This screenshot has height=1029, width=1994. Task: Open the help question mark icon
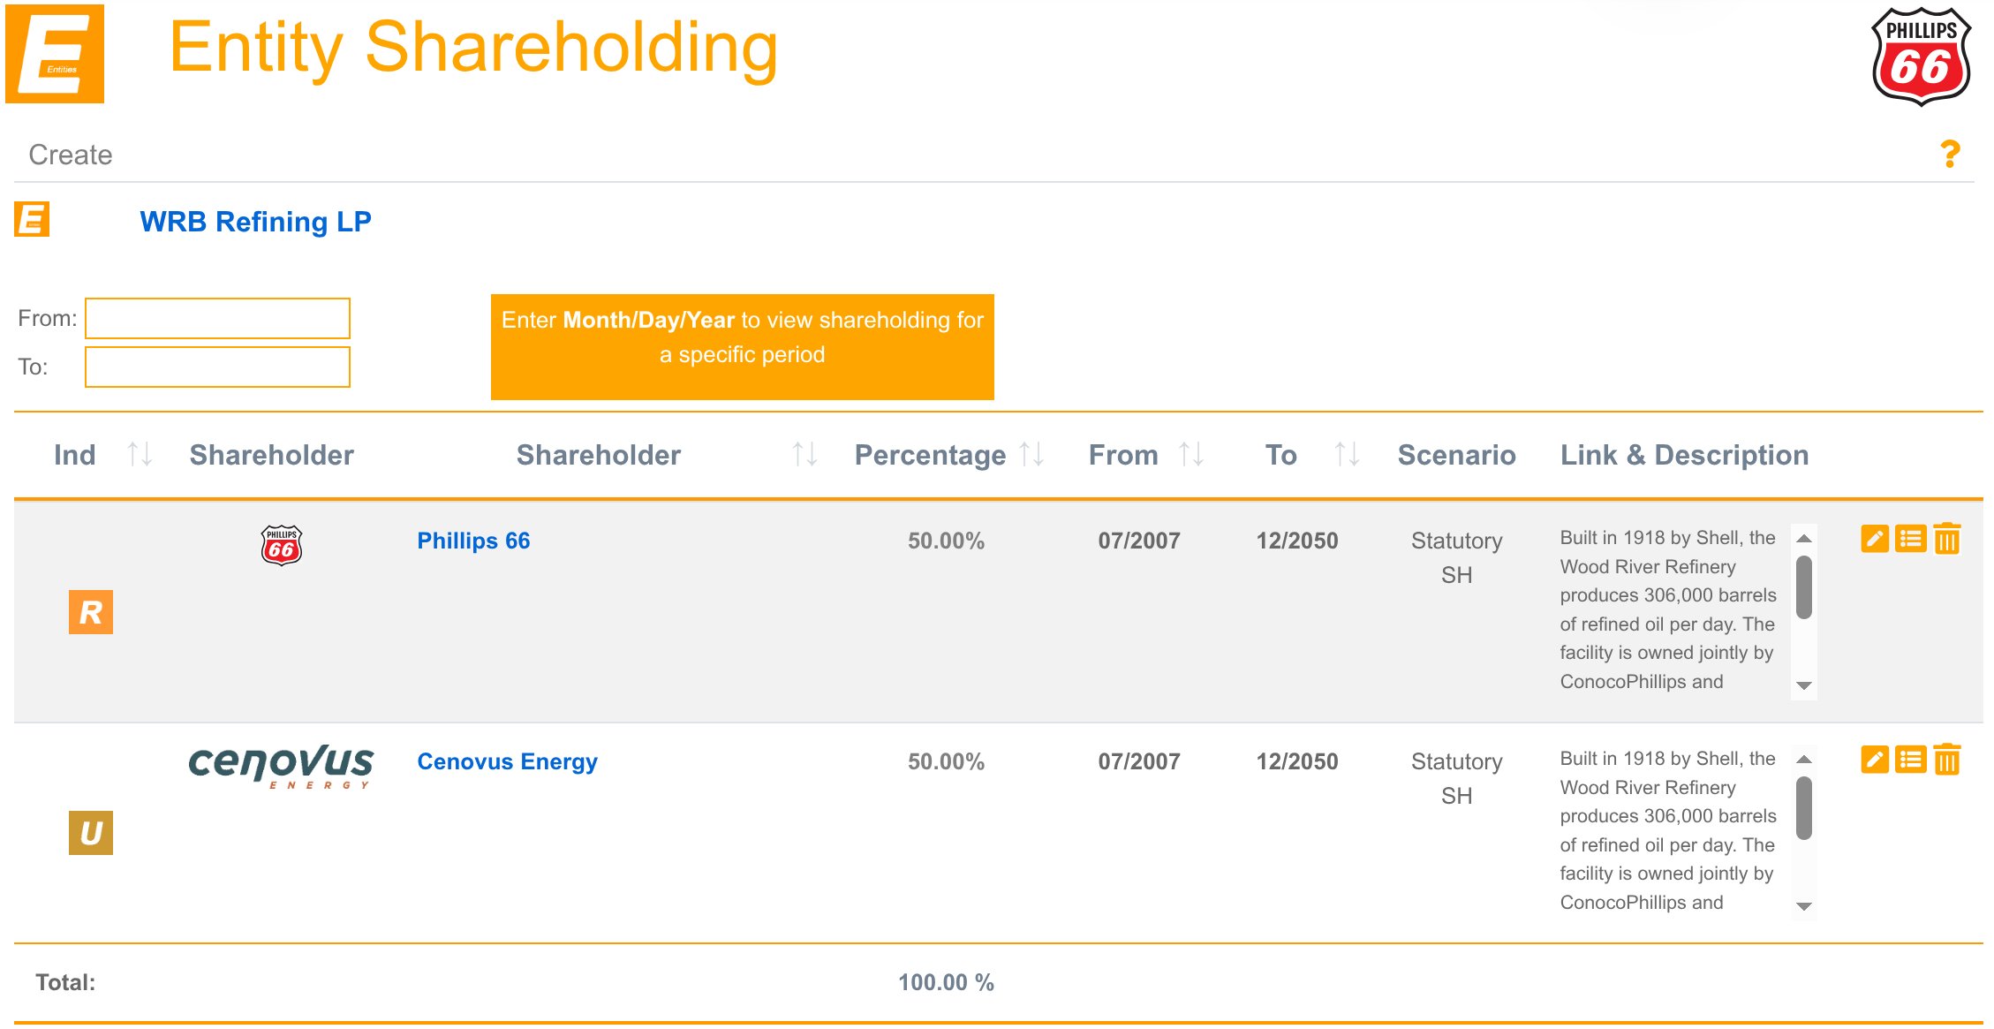pos(1950,154)
